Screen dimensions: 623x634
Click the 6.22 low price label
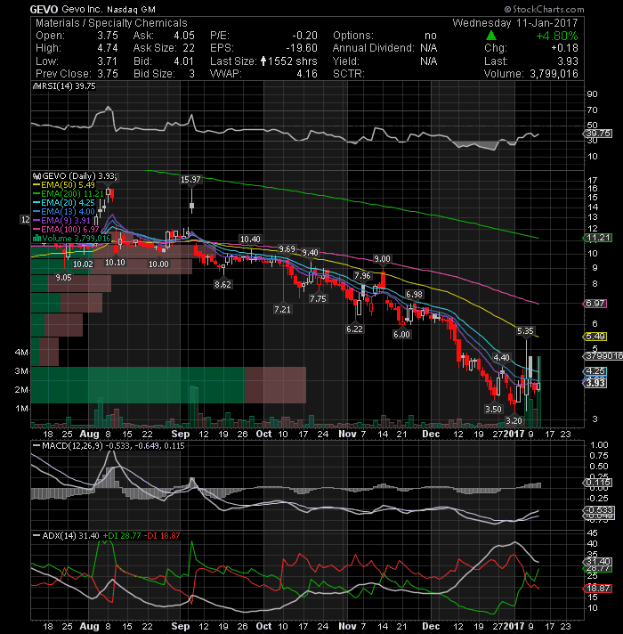(x=354, y=329)
